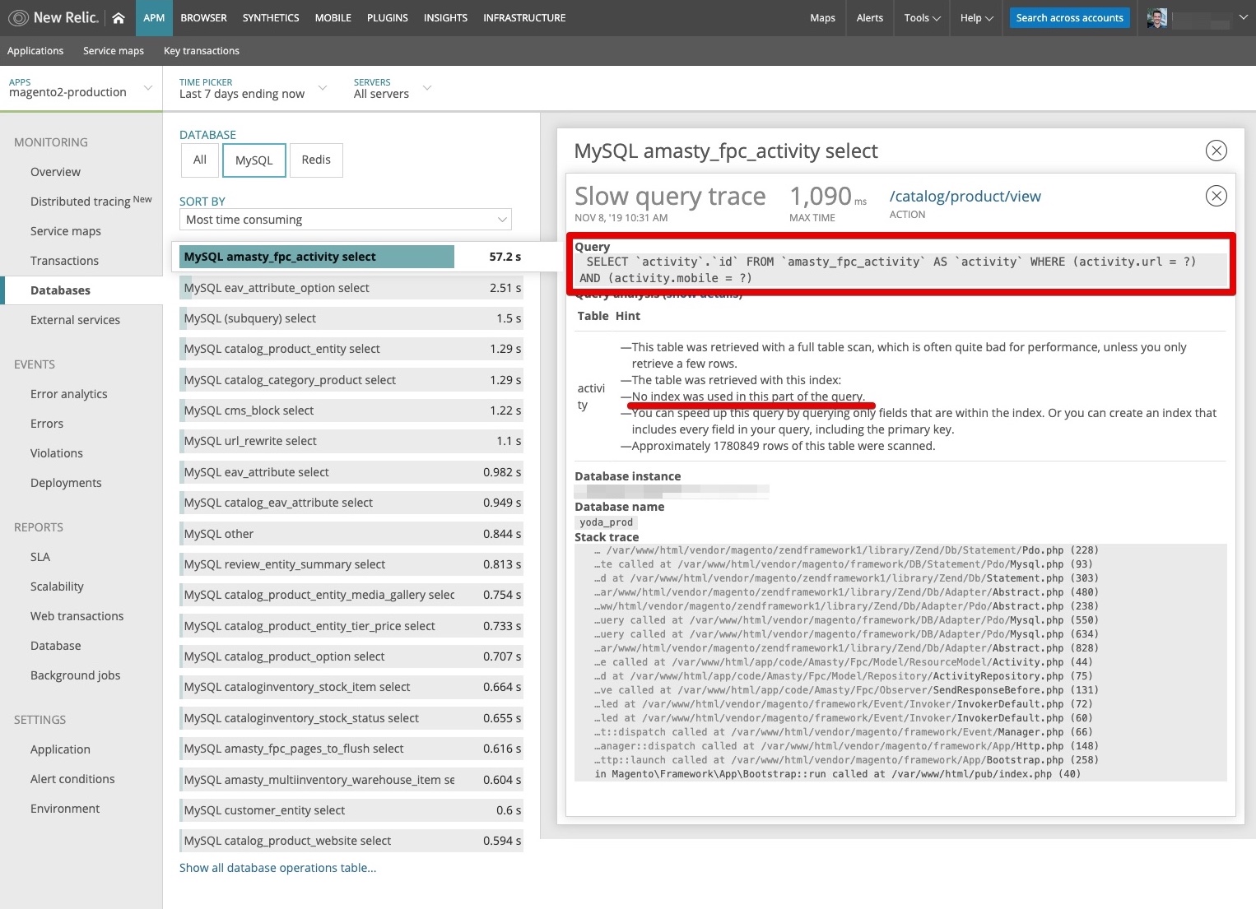Open Deployments in sidebar
The height and width of the screenshot is (909, 1256).
[x=66, y=483]
